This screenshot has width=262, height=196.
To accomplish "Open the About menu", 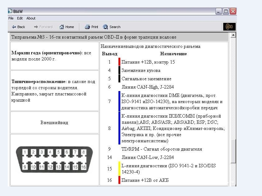I will [31, 18].
